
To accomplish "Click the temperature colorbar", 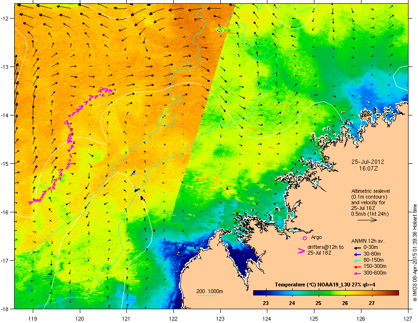I will 326,293.
